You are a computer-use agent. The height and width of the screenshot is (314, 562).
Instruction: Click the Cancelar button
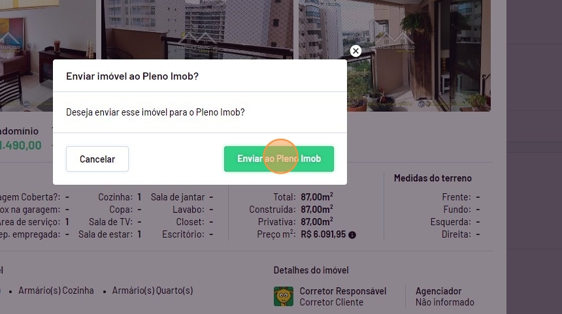click(97, 159)
